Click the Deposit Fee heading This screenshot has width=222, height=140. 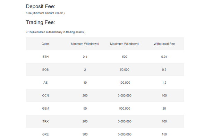point(41,7)
